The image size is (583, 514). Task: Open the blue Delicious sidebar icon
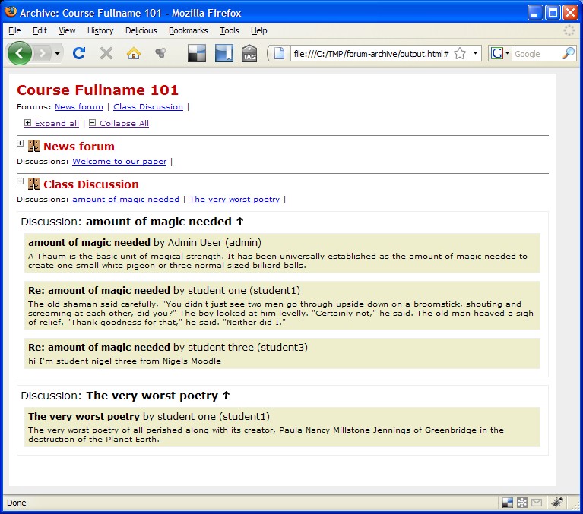(224, 53)
